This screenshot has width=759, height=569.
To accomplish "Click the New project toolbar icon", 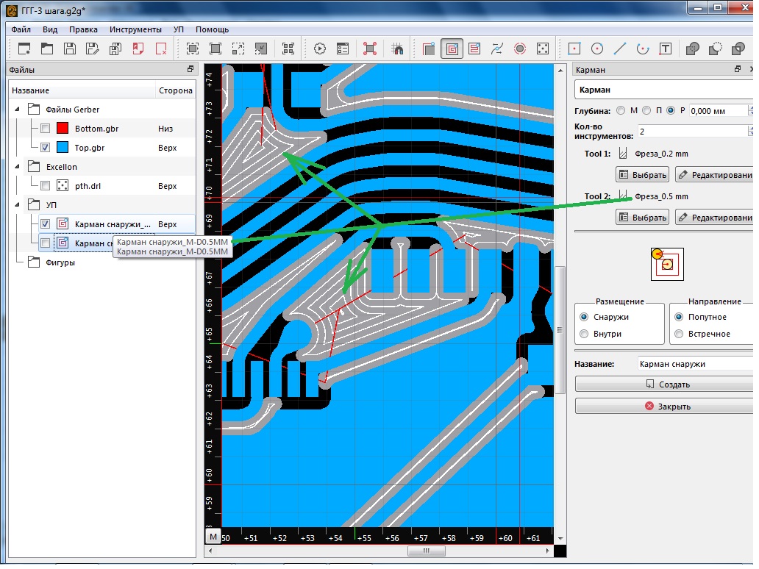I will coord(24,49).
